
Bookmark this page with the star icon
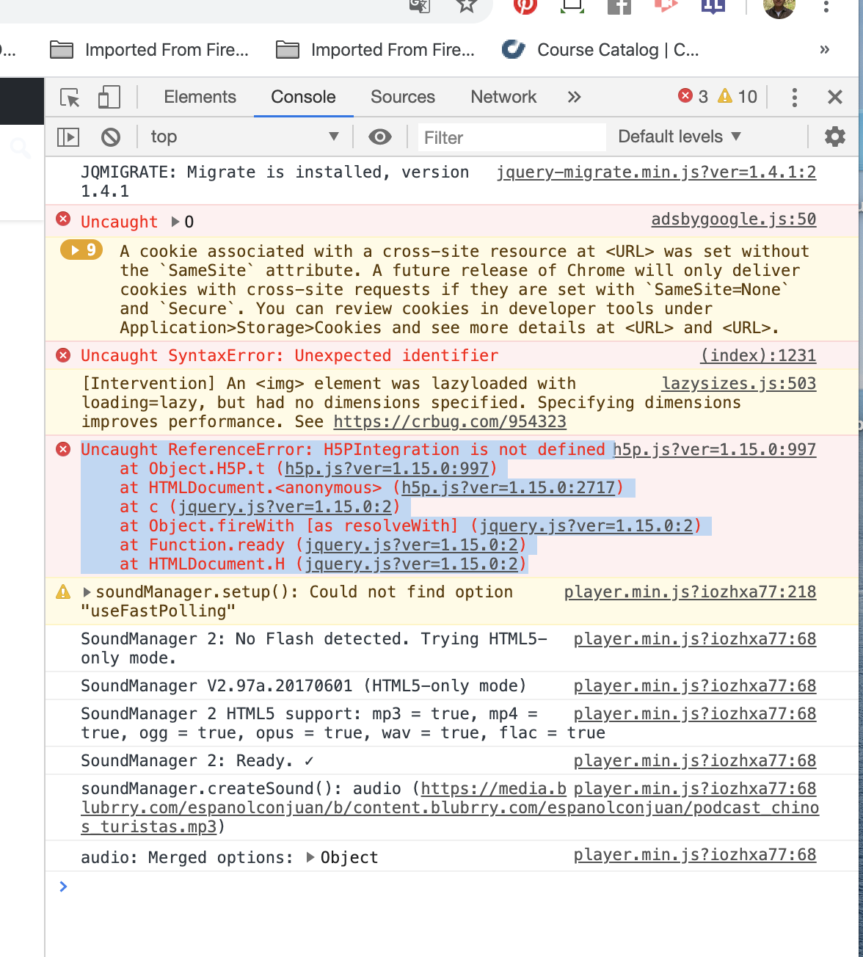(466, 6)
